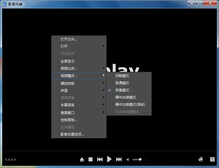Open the film reel icon at bottom right
This screenshot has height=168, width=219.
click(201, 159)
